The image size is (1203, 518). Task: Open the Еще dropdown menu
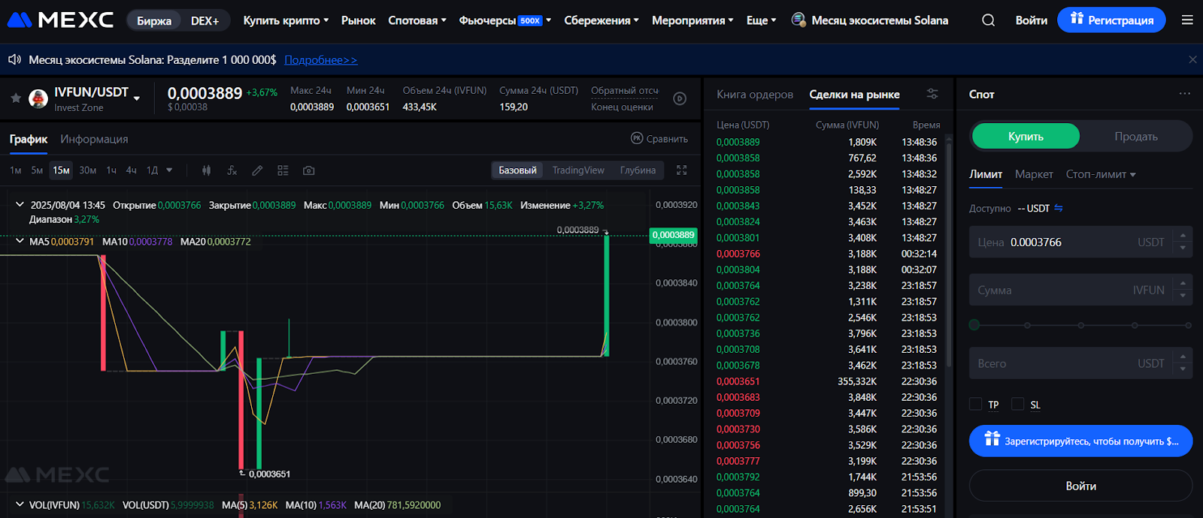[x=762, y=20]
